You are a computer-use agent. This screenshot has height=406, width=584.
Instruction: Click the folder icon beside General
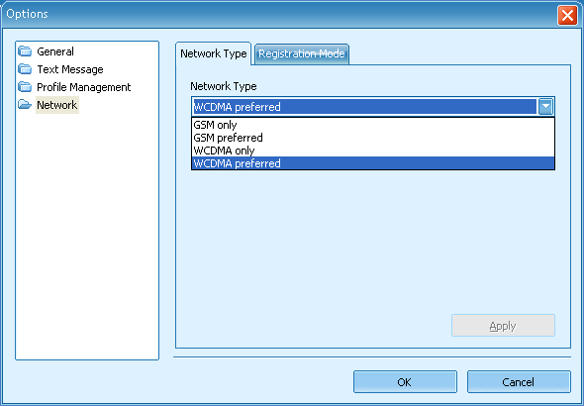coord(25,51)
